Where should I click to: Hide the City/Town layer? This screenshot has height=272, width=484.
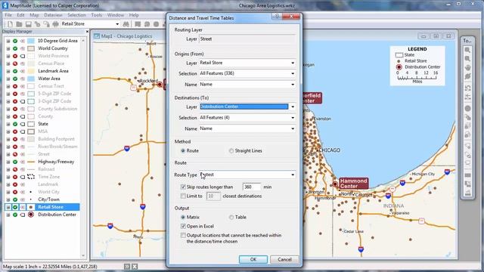(x=15, y=199)
